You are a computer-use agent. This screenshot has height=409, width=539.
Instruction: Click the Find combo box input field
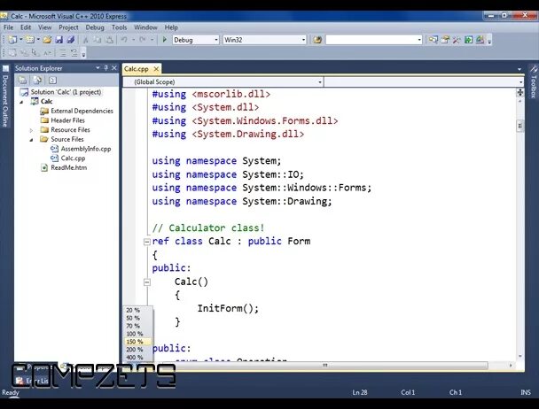coord(371,40)
